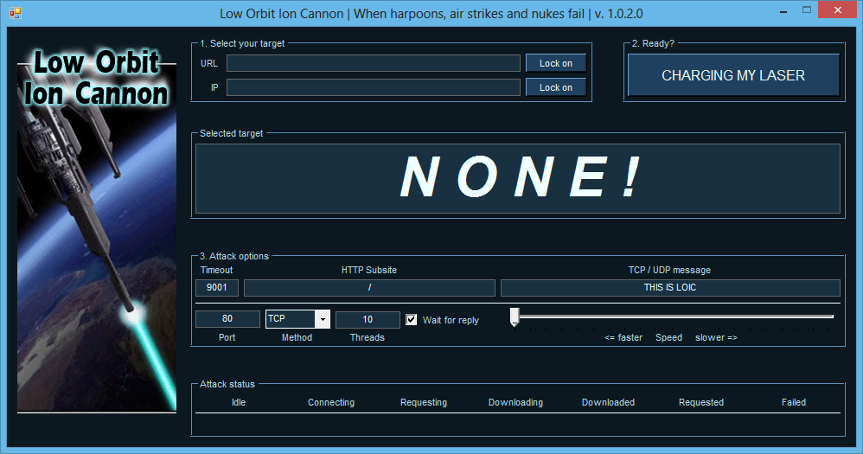Click the Requesting status column header

[424, 402]
